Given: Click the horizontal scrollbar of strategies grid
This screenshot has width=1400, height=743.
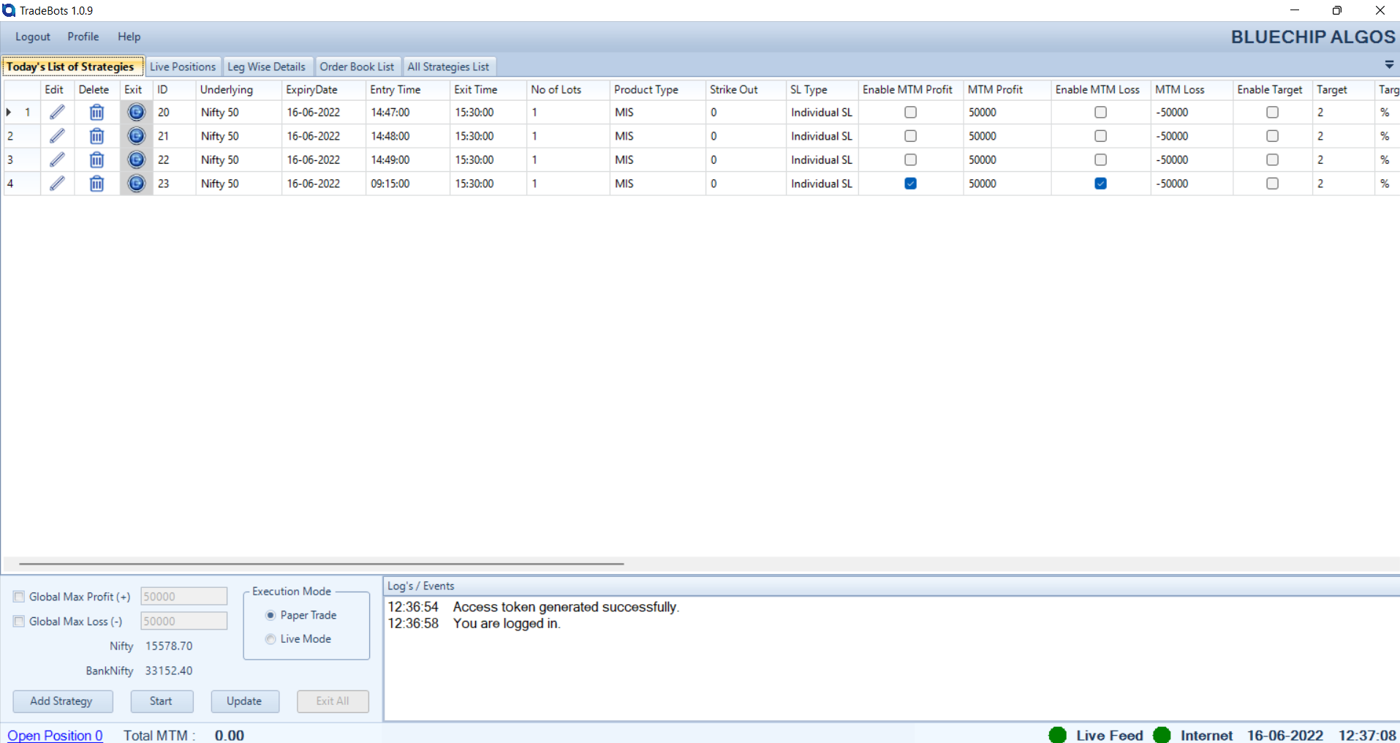Looking at the screenshot, I should [322, 564].
